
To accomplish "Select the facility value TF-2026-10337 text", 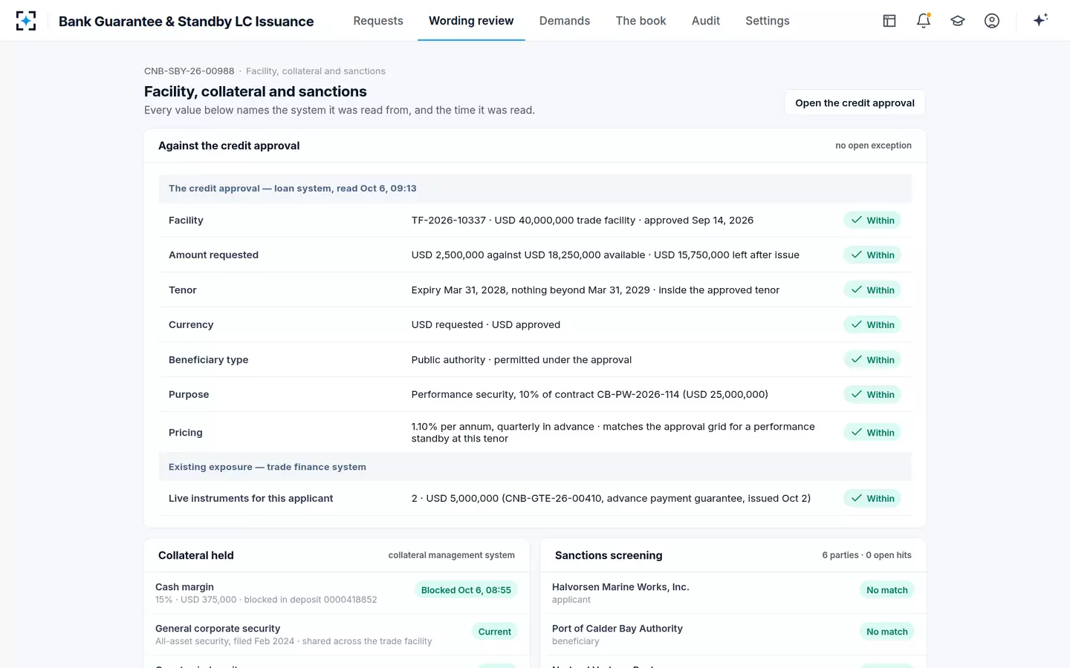I will click(583, 220).
